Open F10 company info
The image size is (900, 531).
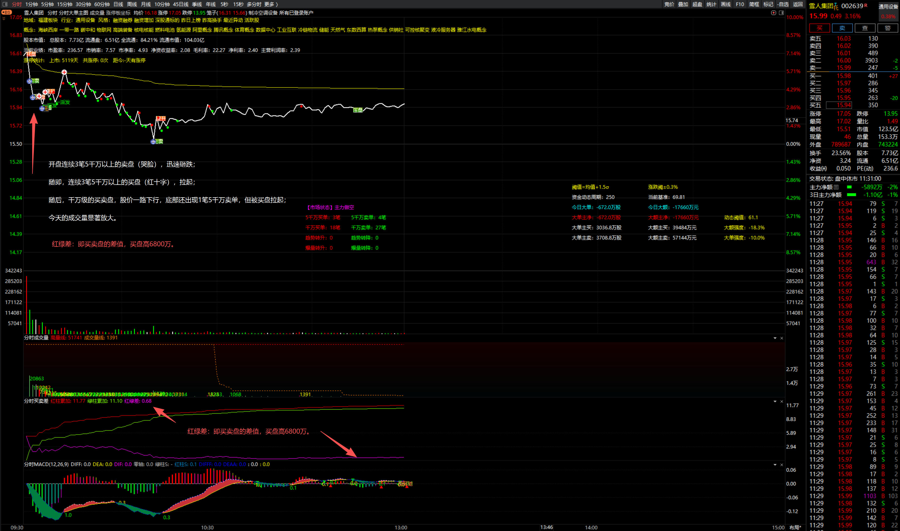point(740,4)
